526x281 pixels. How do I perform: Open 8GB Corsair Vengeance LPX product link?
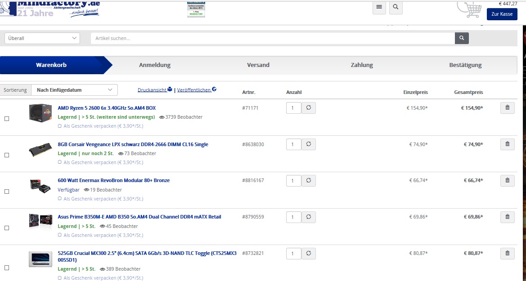pyautogui.click(x=133, y=144)
